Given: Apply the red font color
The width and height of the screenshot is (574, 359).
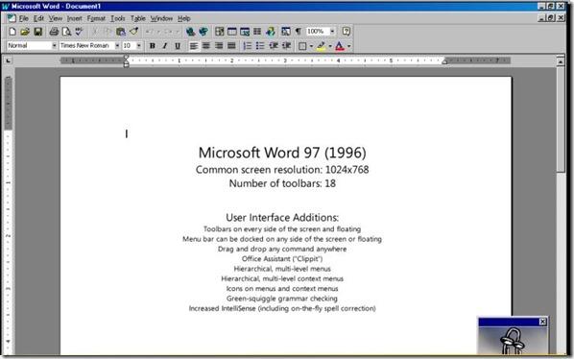Looking at the screenshot, I should tap(340, 46).
